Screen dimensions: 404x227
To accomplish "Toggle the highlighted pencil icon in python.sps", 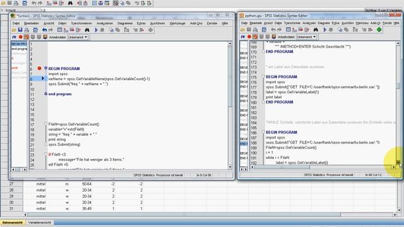I will (255, 37).
